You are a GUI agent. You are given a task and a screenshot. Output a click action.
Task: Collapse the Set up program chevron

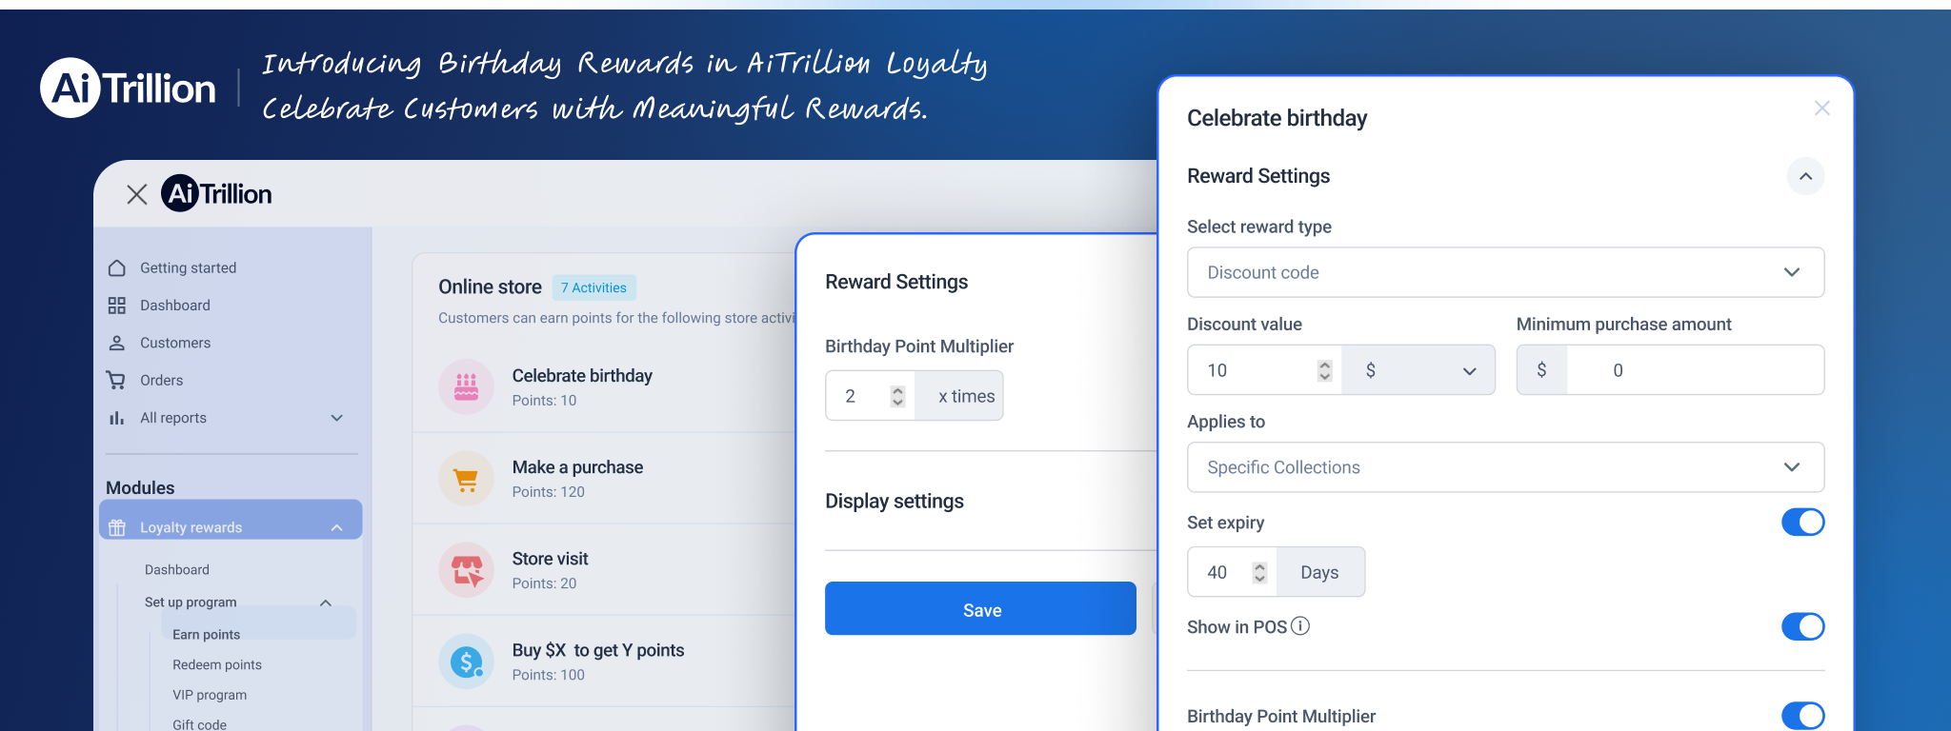coord(326,603)
